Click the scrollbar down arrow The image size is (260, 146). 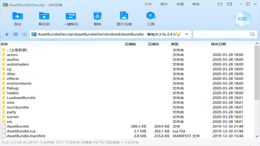click(x=257, y=136)
